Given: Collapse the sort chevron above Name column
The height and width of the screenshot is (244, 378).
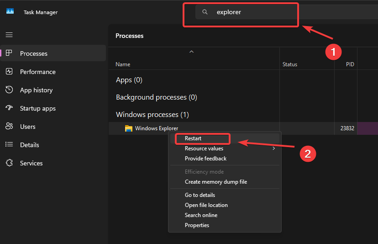Looking at the screenshot, I should (192, 52).
